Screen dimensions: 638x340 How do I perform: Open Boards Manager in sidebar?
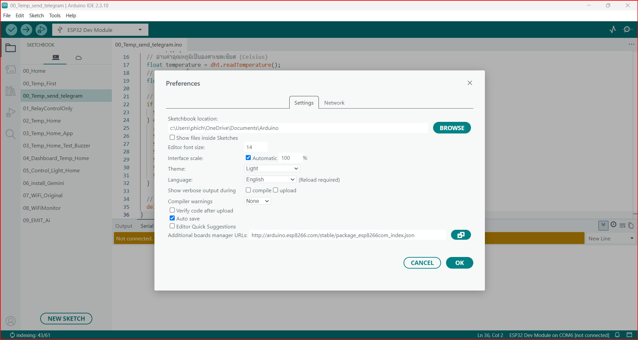[x=11, y=69]
